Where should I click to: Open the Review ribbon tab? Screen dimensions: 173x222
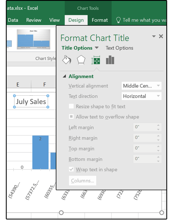tap(34, 20)
